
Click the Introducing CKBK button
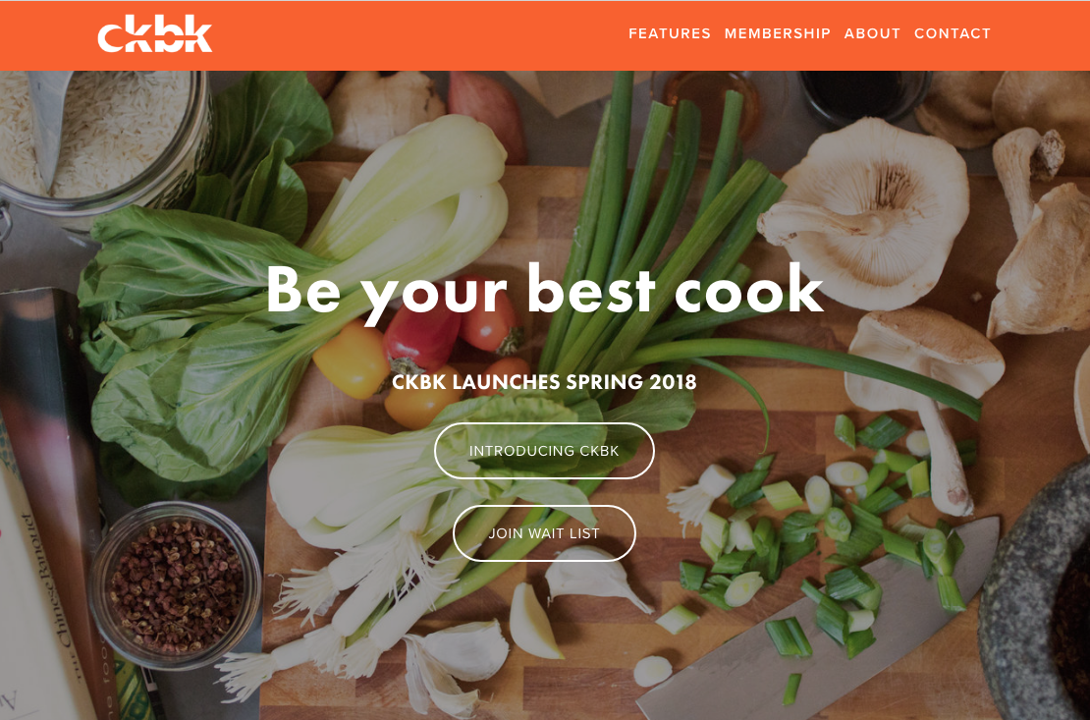544,451
